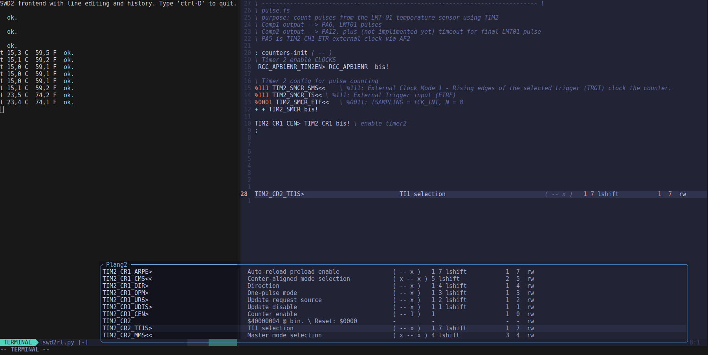Select the TIM2_CR1_OPM> One-pulse mode entry
The width and height of the screenshot is (708, 355).
coord(126,293)
